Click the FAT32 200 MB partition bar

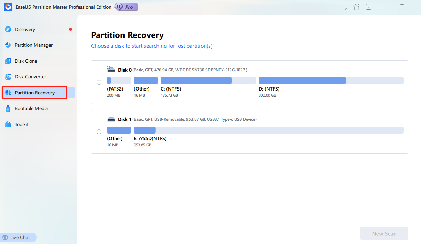(119, 81)
